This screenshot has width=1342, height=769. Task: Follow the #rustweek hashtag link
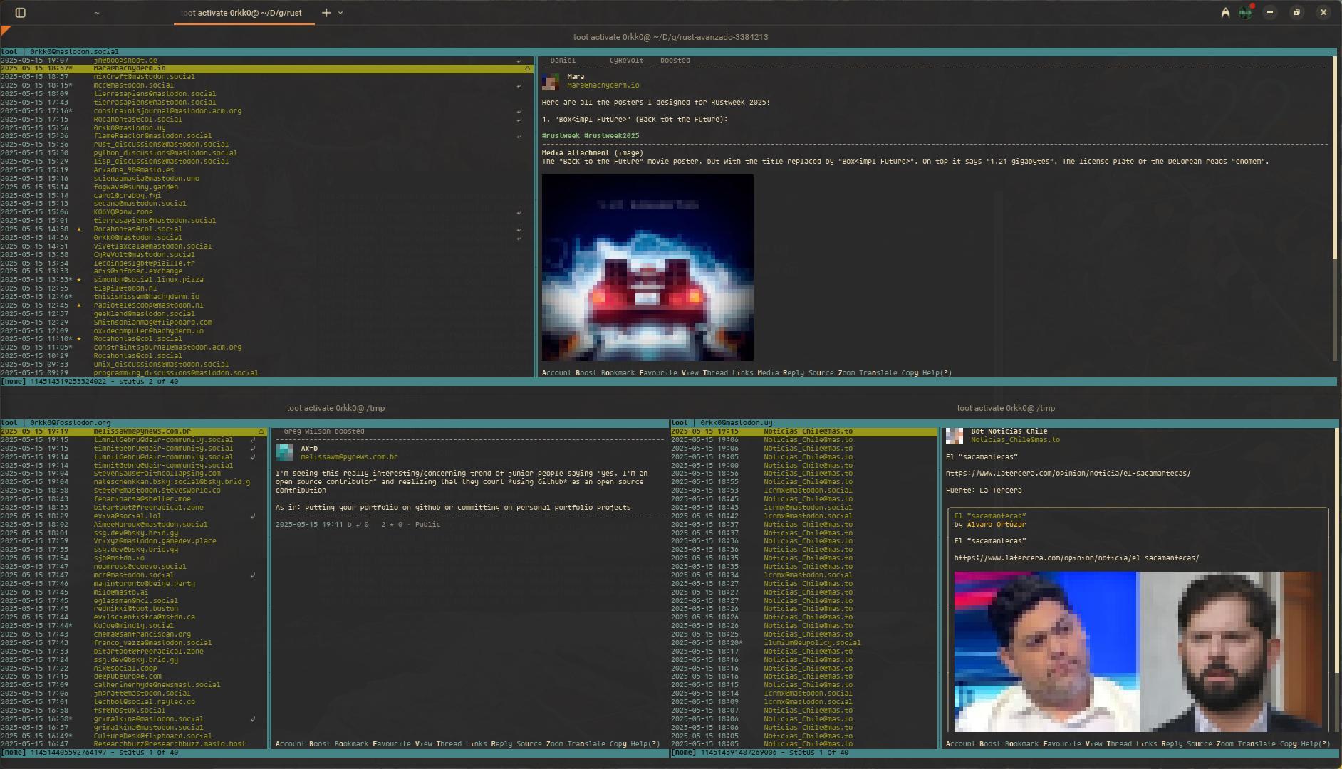[x=561, y=136]
